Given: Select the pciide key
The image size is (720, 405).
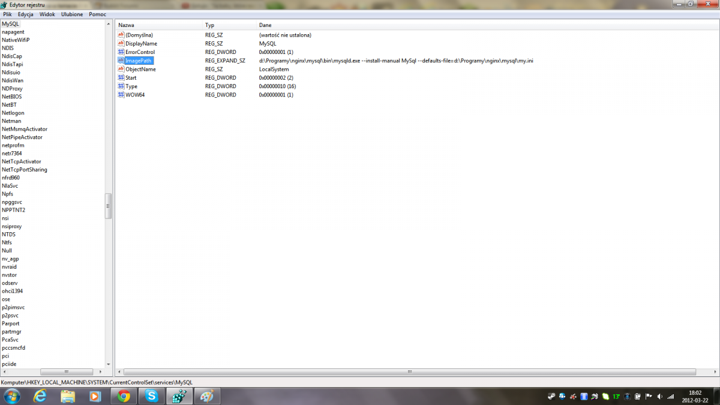Looking at the screenshot, I should [9, 364].
